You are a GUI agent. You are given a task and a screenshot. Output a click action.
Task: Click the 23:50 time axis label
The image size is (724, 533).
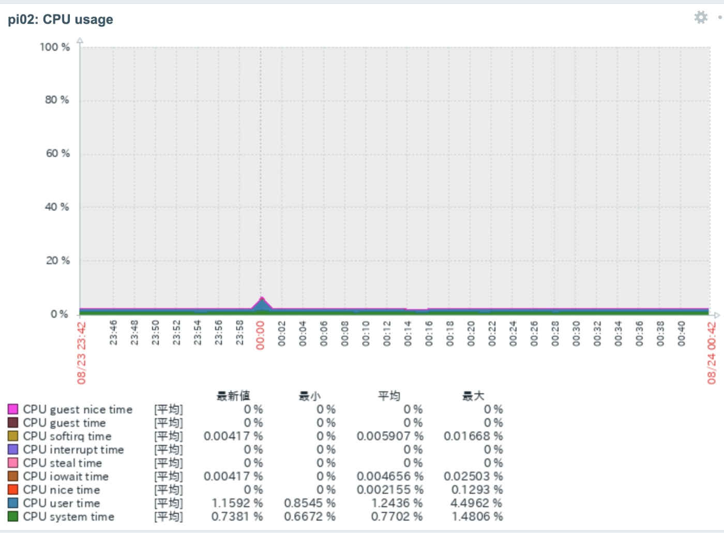coord(156,333)
